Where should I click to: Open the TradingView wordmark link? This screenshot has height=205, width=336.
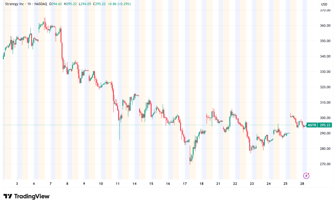31,196
